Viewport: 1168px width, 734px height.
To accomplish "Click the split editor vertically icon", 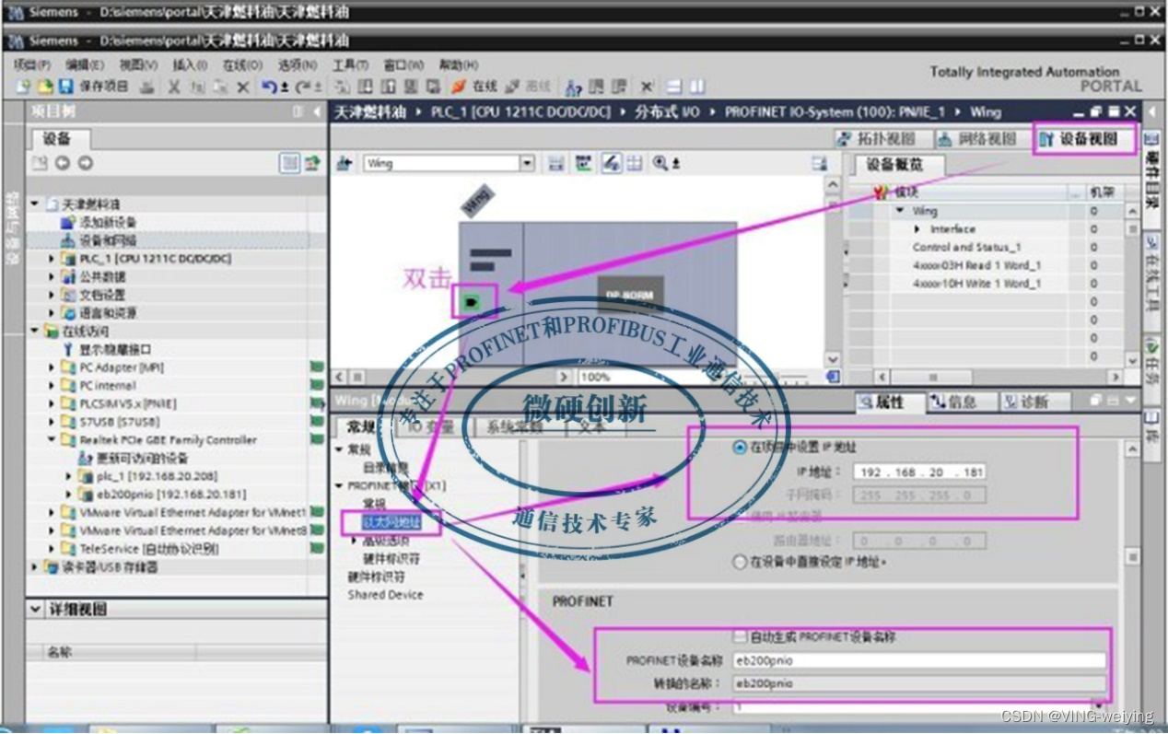I will (x=697, y=87).
